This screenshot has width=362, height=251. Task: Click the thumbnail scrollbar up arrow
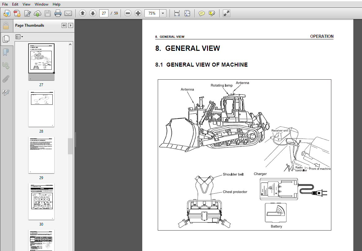(70, 44)
